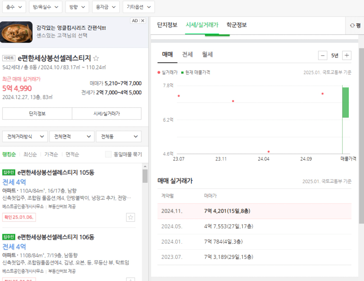The height and width of the screenshot is (281, 364).
Task: Open the e편한세상봉선셀레스티지 105동 listing title
Action: tap(56, 172)
